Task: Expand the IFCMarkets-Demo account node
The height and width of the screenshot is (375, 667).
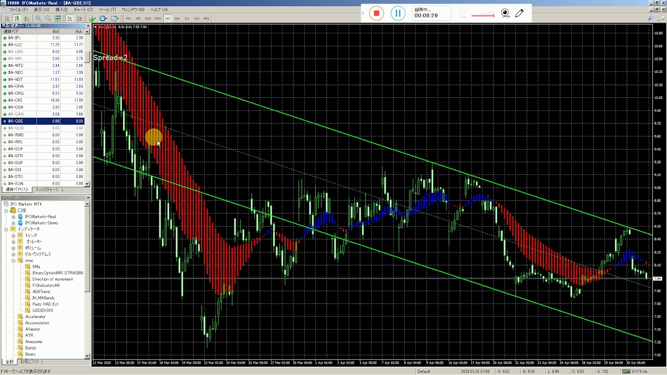Action: 14,223
